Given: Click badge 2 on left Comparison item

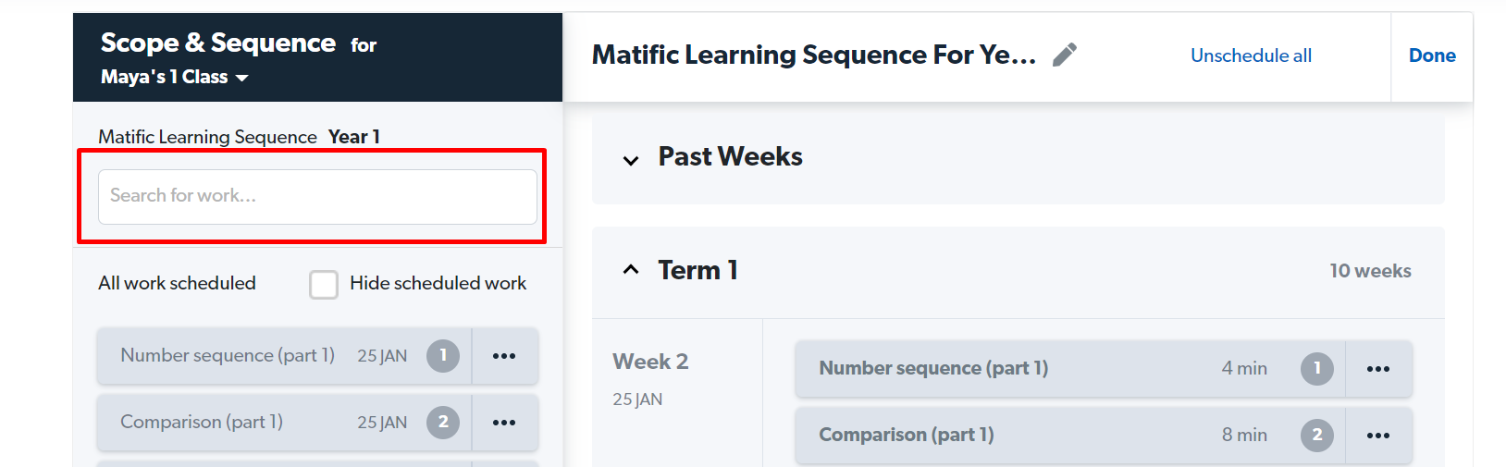Looking at the screenshot, I should click(x=443, y=423).
